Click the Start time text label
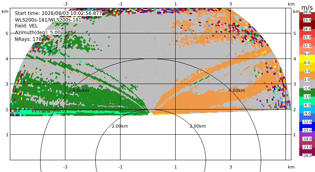 click(58, 13)
